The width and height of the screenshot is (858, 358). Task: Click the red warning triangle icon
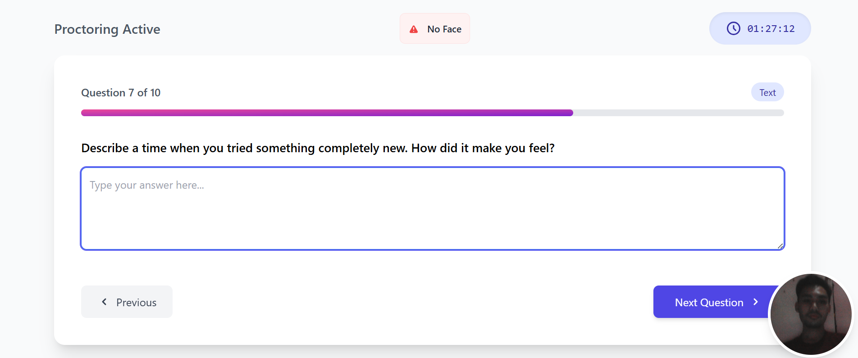tap(414, 29)
